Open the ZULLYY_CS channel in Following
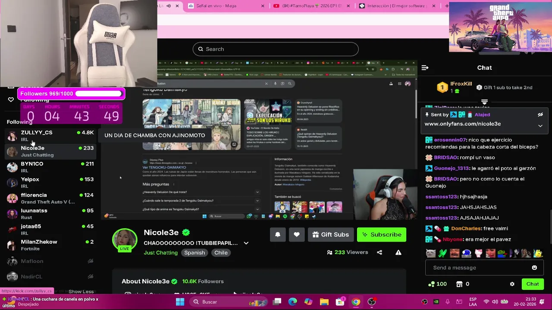Viewport: 552px width, 310px height. click(x=51, y=136)
